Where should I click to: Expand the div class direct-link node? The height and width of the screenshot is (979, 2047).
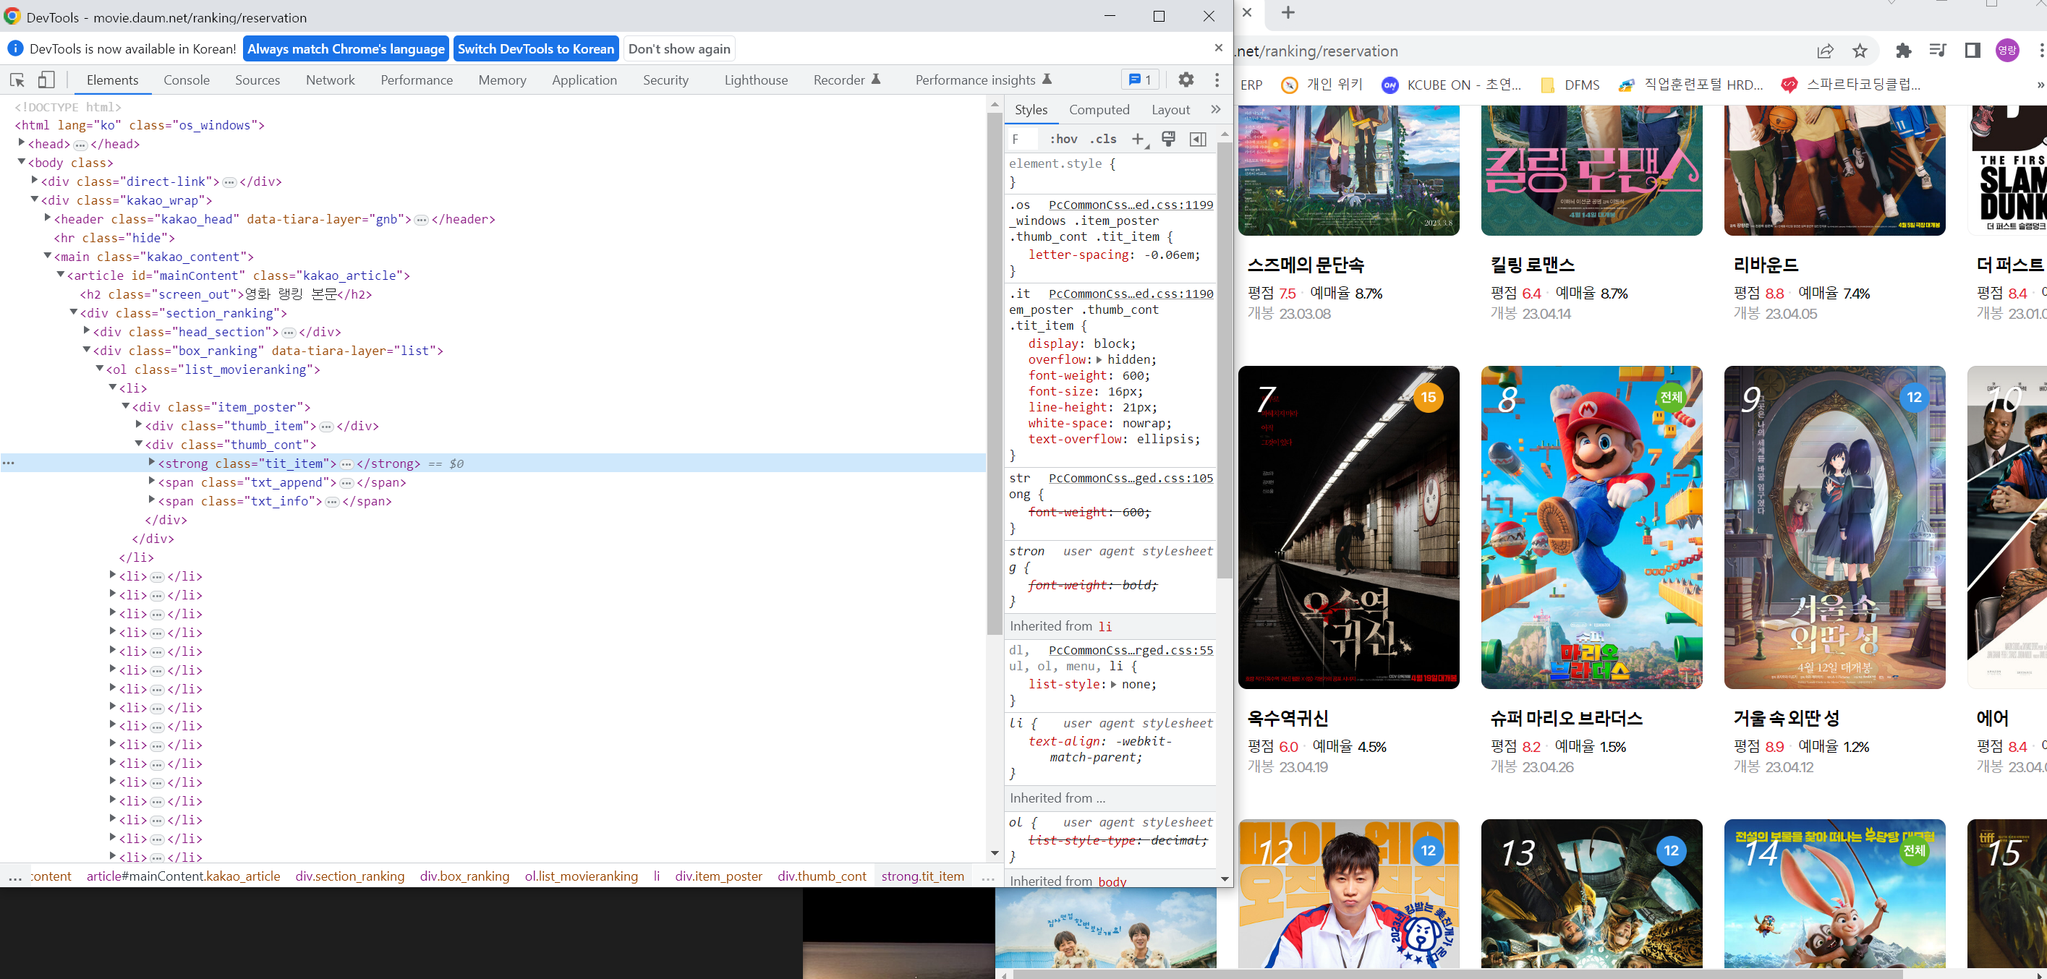(x=34, y=180)
